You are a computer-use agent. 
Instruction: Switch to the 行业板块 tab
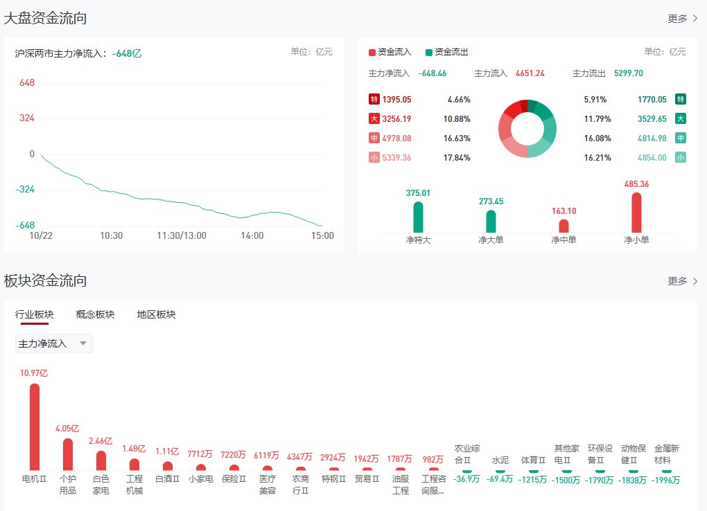tap(34, 314)
